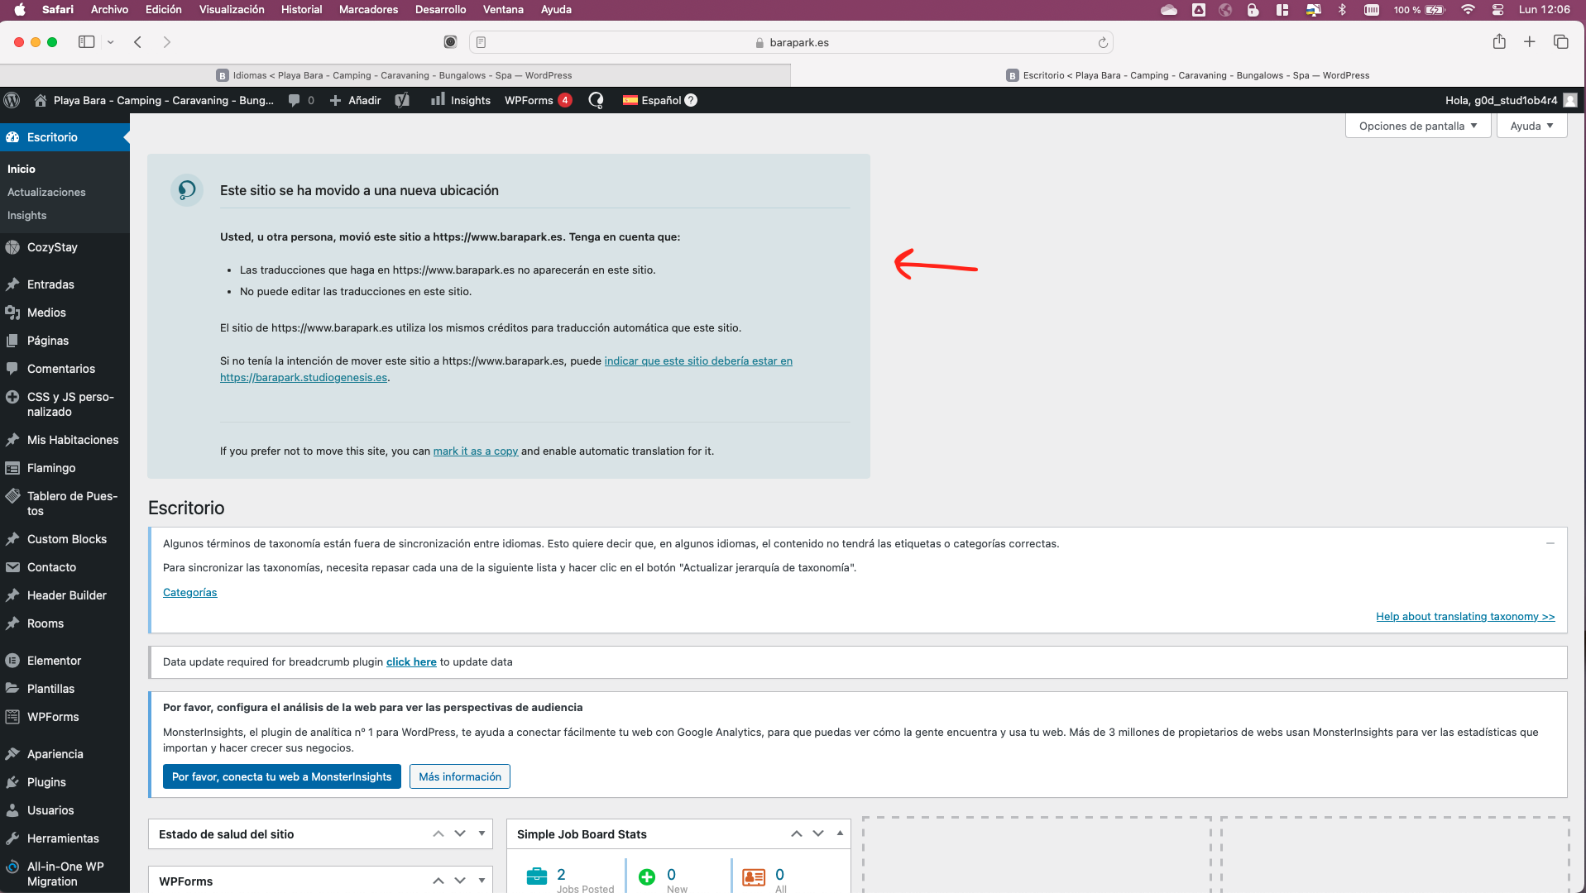Open Header Builder in sidebar
Screen dimensions: 1586x893
65,595
